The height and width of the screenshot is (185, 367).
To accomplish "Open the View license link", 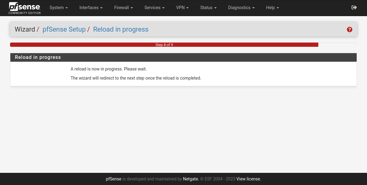I will point(249,179).
